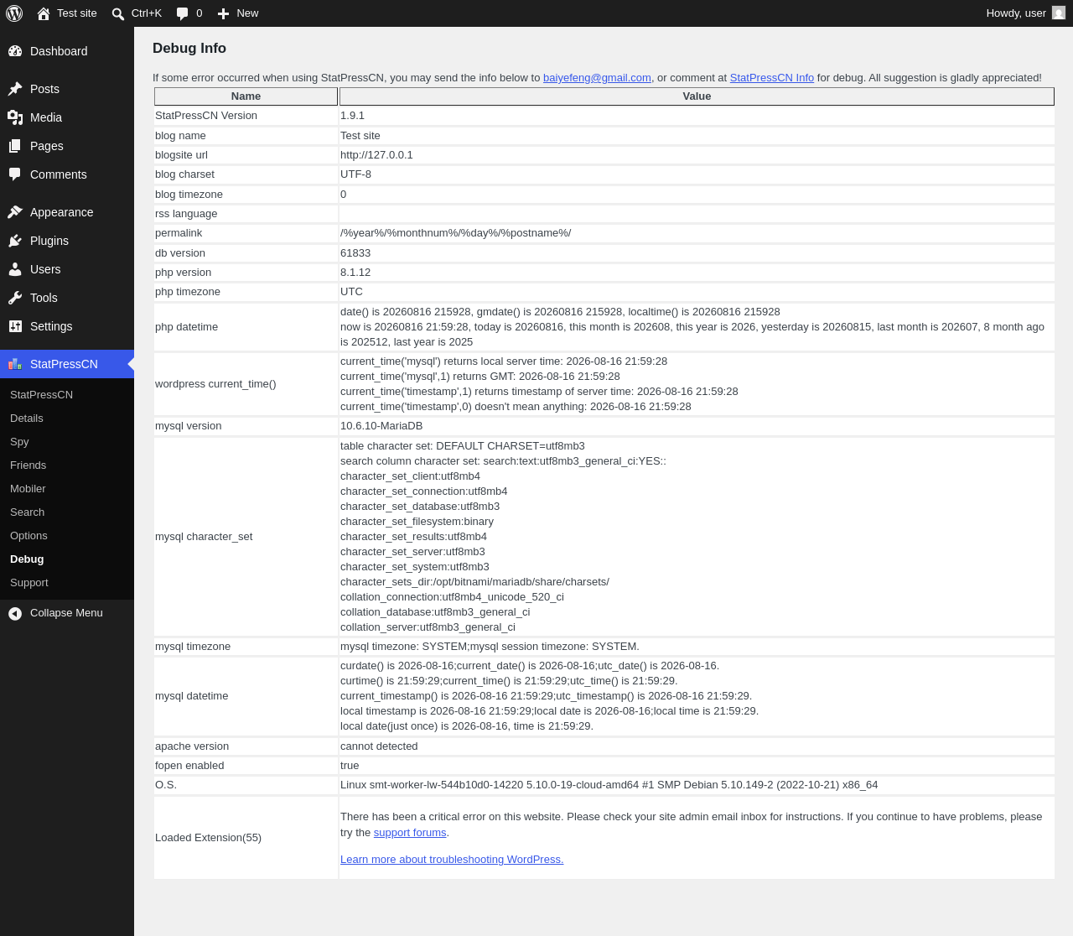The width and height of the screenshot is (1073, 936).
Task: Click the Users person icon
Action: click(15, 269)
